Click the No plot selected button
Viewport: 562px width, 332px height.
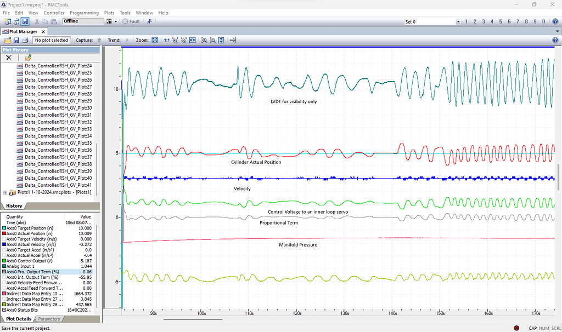[x=52, y=40]
